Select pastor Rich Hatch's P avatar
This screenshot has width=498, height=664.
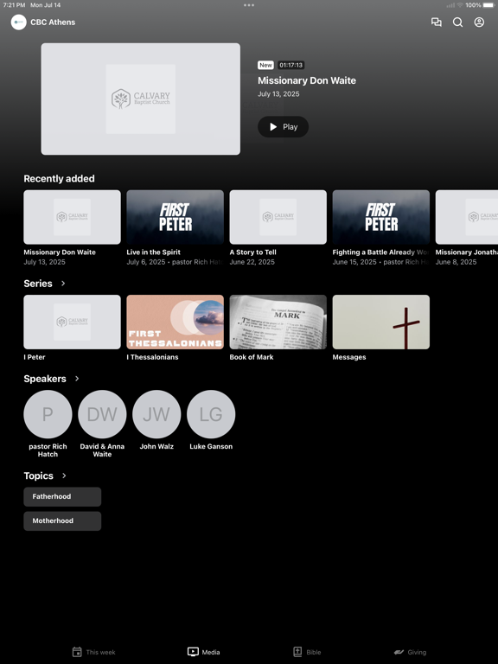coord(48,414)
